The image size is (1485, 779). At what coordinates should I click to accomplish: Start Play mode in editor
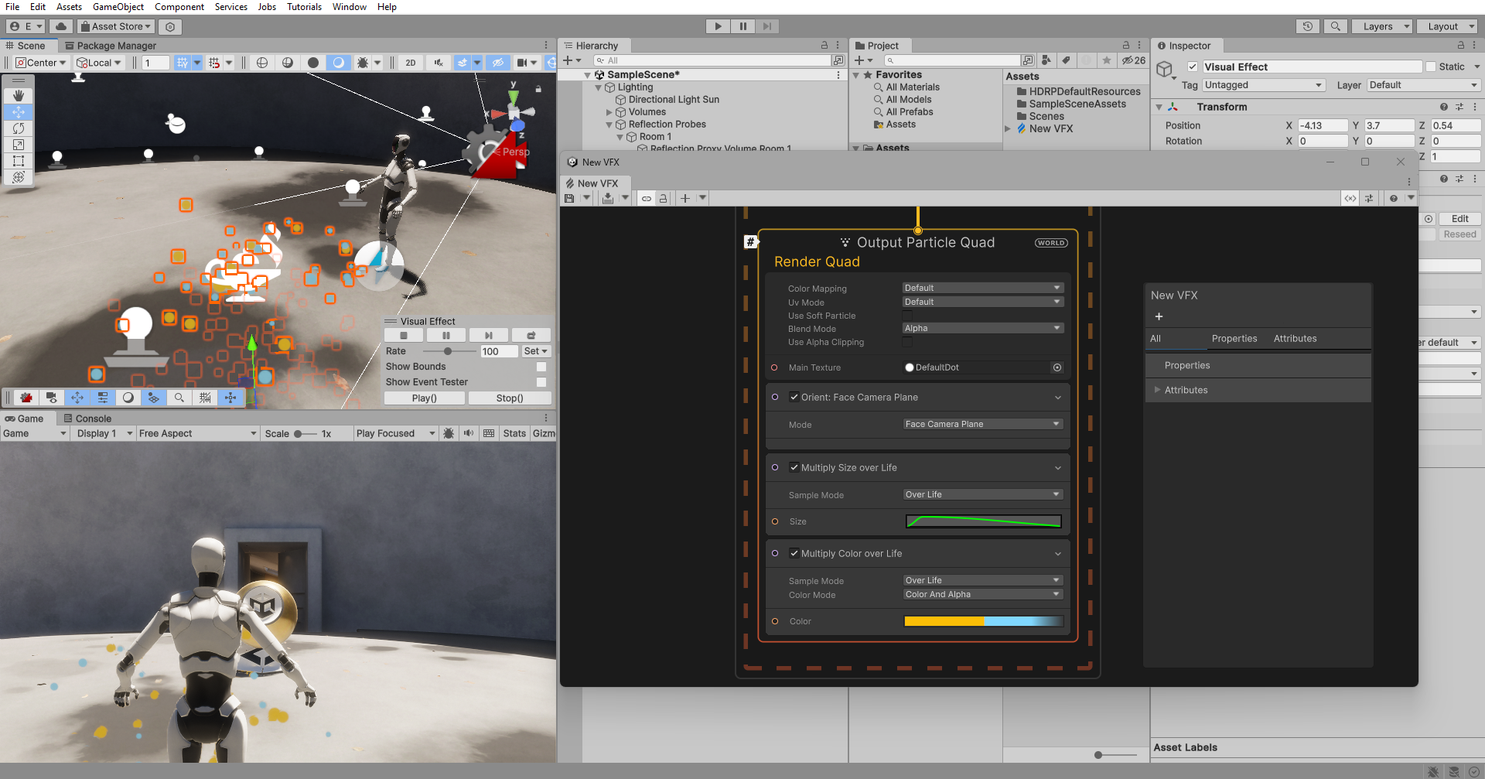(x=719, y=26)
